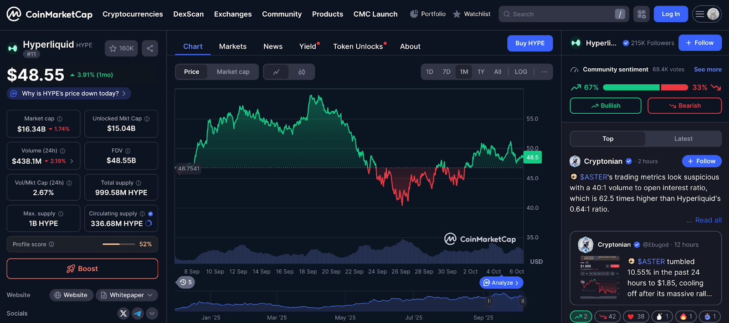Click the Market cap info icon
The image size is (729, 323).
pyautogui.click(x=60, y=119)
